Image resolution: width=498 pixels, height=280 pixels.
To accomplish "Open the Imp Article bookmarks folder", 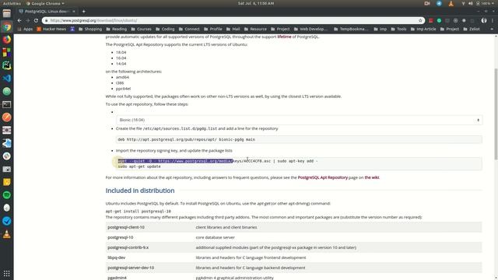I will [423, 29].
